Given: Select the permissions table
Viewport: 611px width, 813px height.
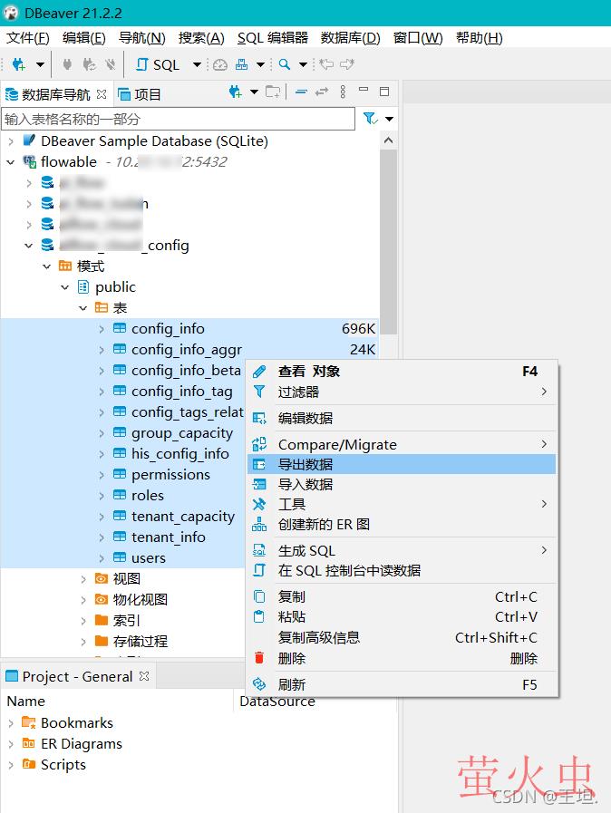Looking at the screenshot, I should [170, 474].
